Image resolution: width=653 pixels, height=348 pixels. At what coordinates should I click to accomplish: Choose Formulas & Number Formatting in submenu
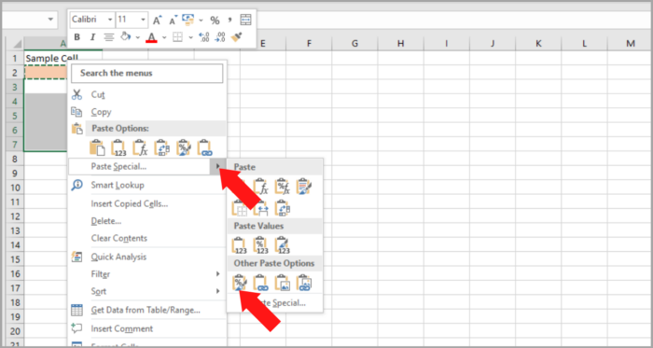coord(283,187)
